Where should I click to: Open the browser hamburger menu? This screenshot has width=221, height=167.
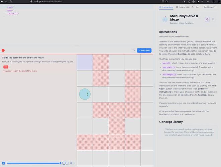click(202, 2)
